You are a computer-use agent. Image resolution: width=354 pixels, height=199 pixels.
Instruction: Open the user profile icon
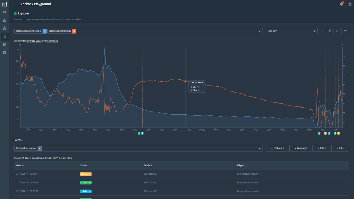(x=350, y=4)
